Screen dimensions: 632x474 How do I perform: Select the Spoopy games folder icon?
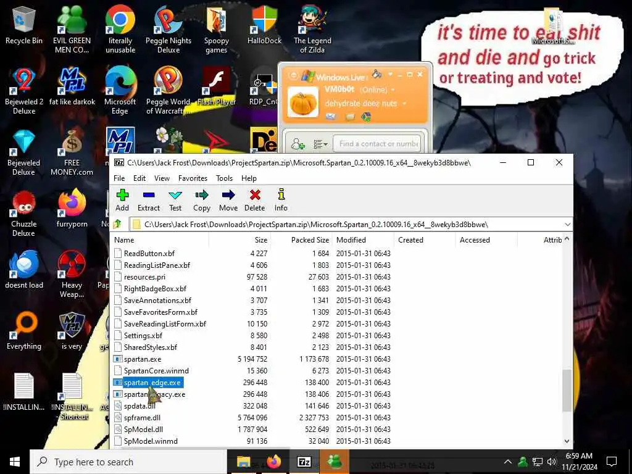point(217,30)
